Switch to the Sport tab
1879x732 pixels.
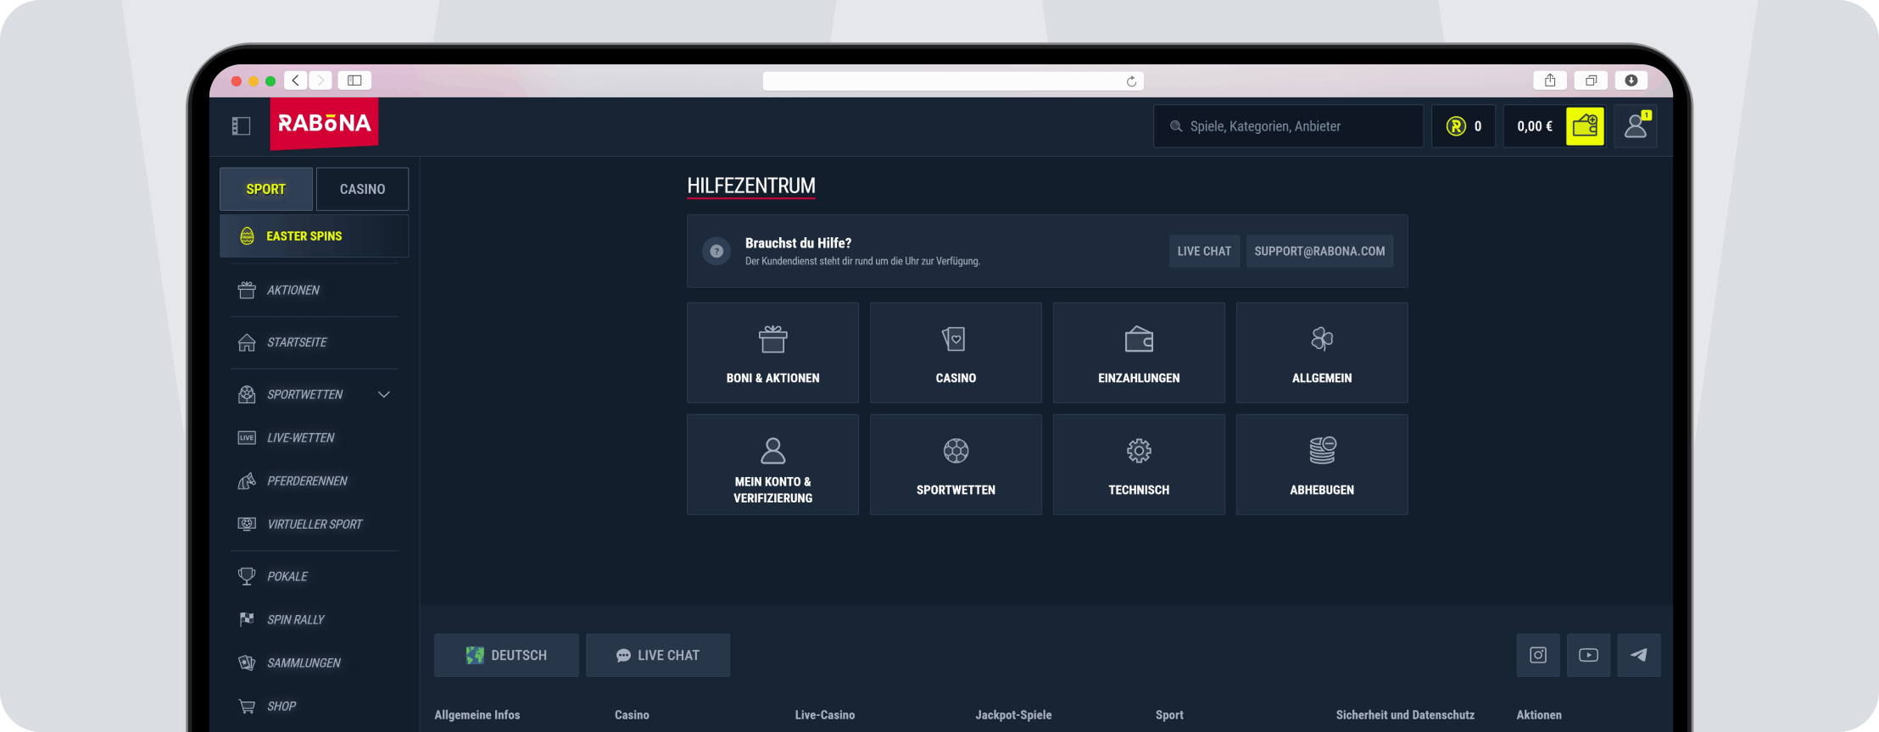(266, 189)
